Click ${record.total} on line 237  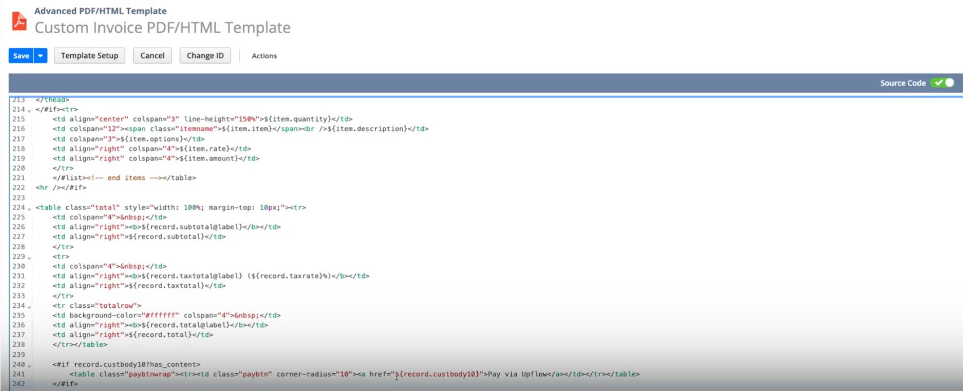click(x=160, y=335)
